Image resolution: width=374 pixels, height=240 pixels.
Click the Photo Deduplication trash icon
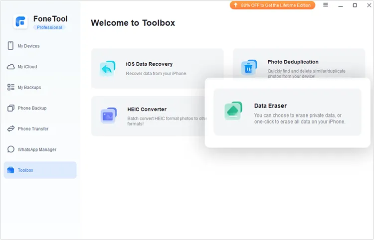coord(249,68)
